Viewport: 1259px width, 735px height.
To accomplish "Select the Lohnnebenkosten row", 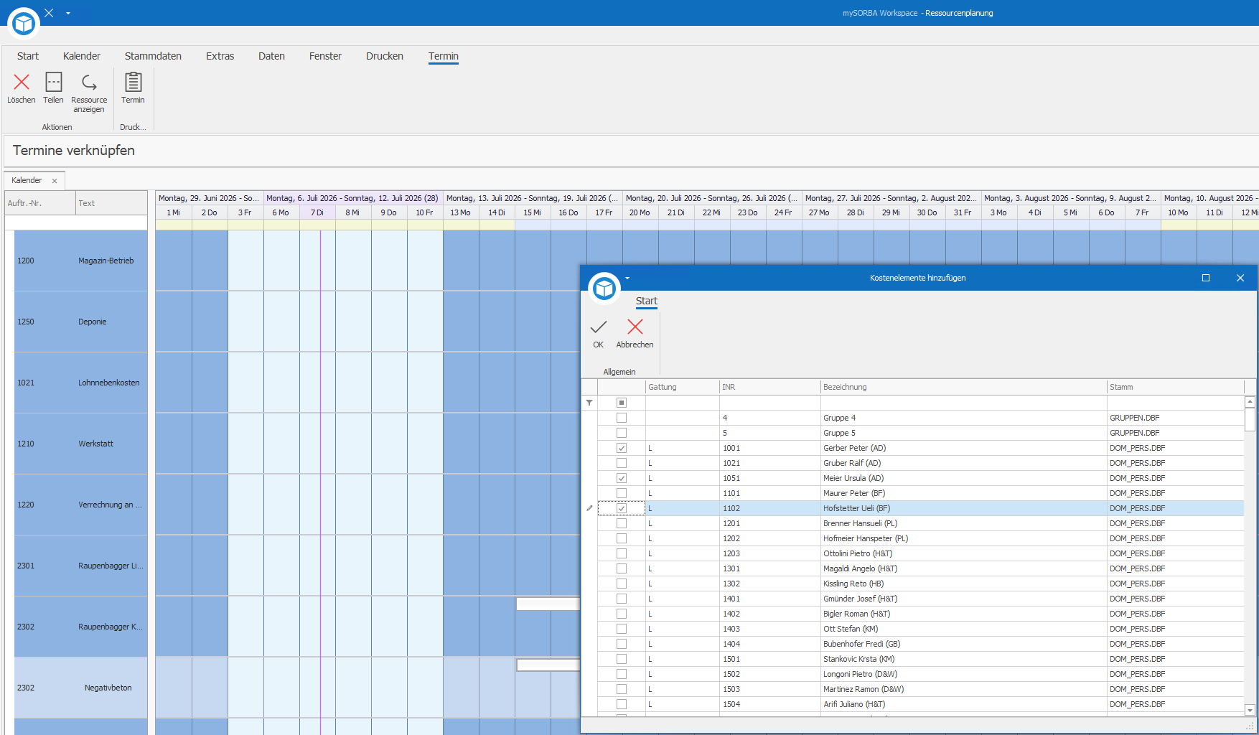I will click(x=80, y=383).
